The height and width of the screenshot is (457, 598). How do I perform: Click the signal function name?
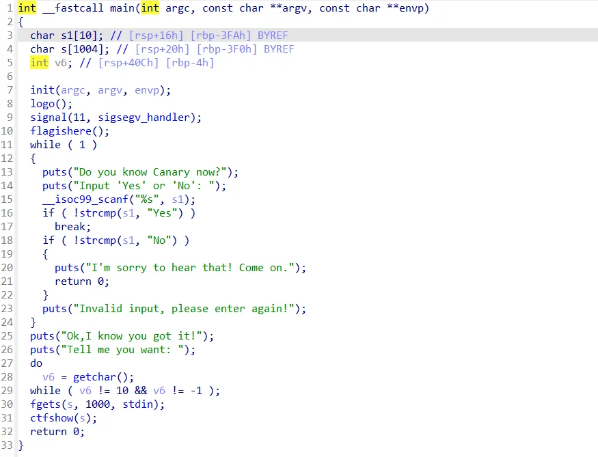coord(49,117)
